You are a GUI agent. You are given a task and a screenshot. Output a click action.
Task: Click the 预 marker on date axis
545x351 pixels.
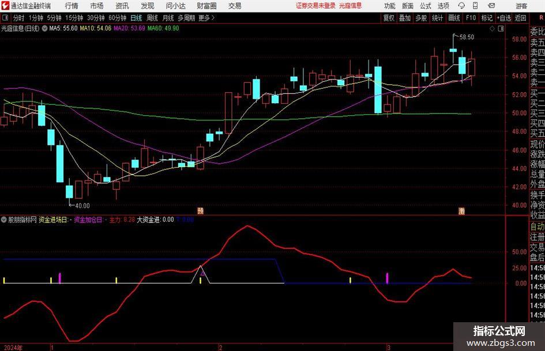click(x=200, y=211)
